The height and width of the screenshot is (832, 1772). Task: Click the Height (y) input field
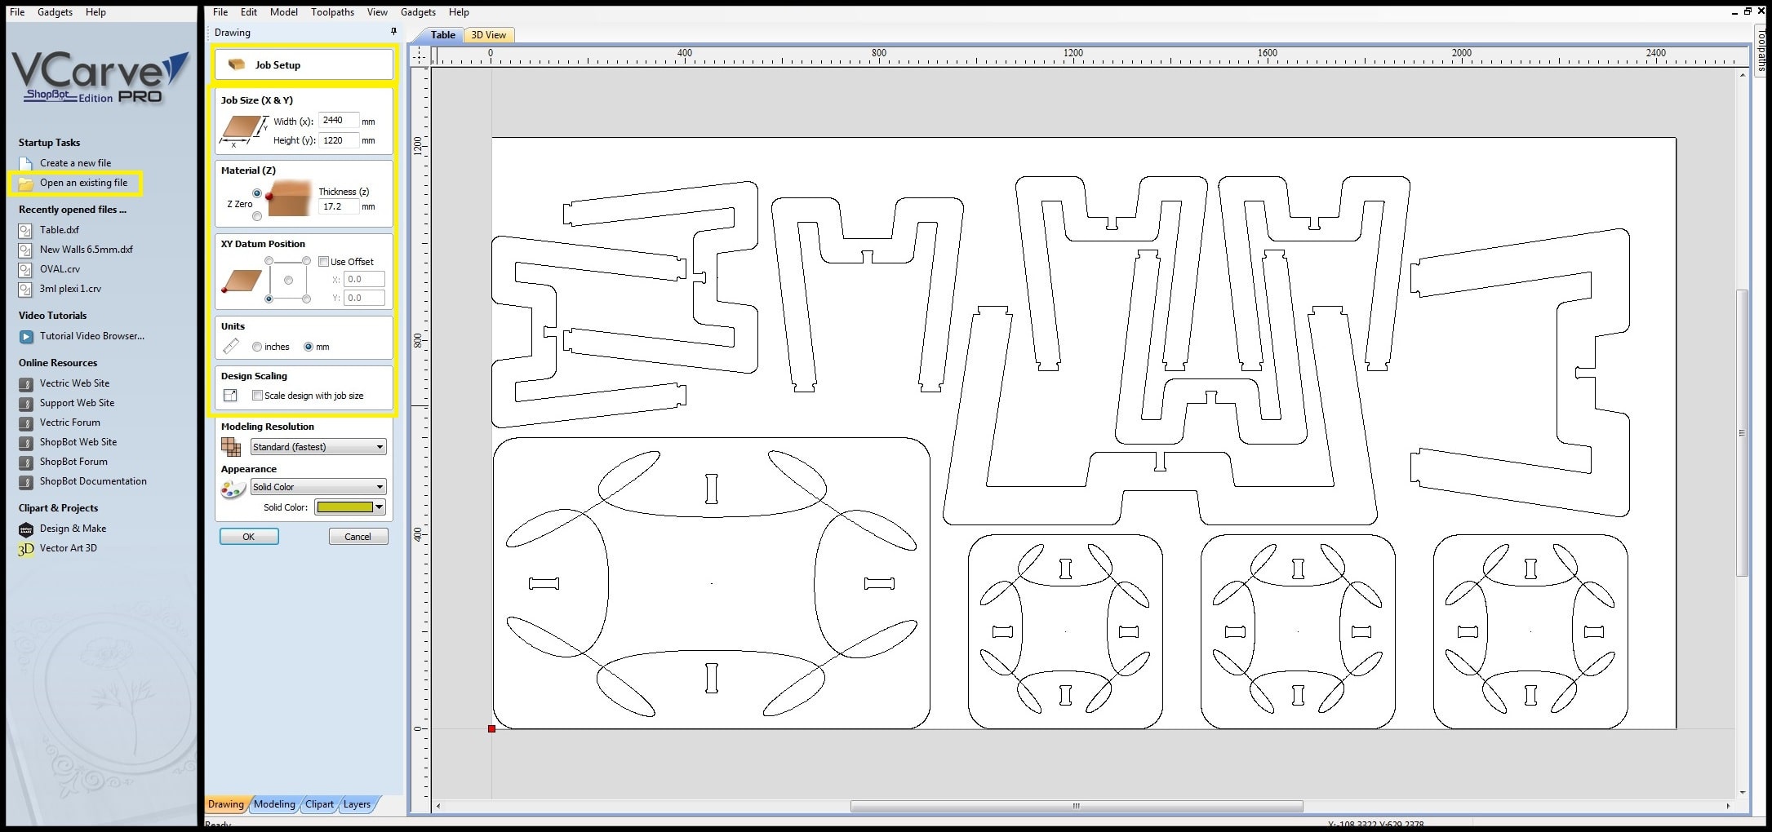pos(339,140)
